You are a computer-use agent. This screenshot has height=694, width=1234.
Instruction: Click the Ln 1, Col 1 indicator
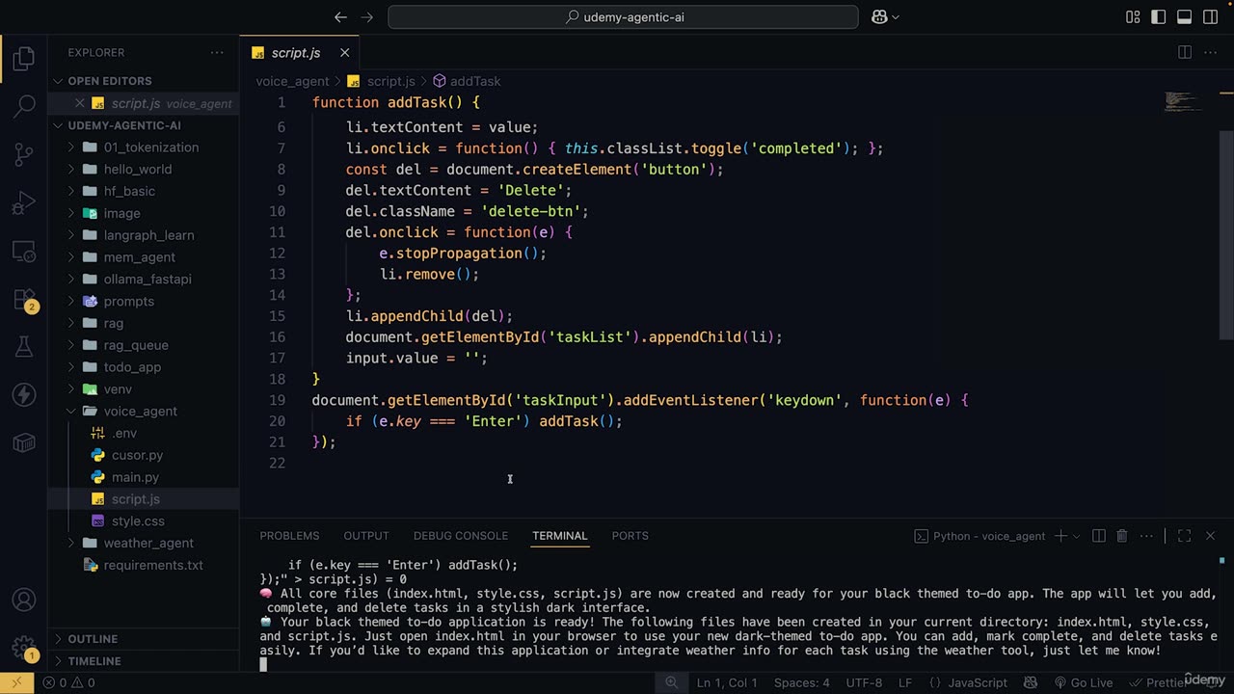click(x=727, y=682)
